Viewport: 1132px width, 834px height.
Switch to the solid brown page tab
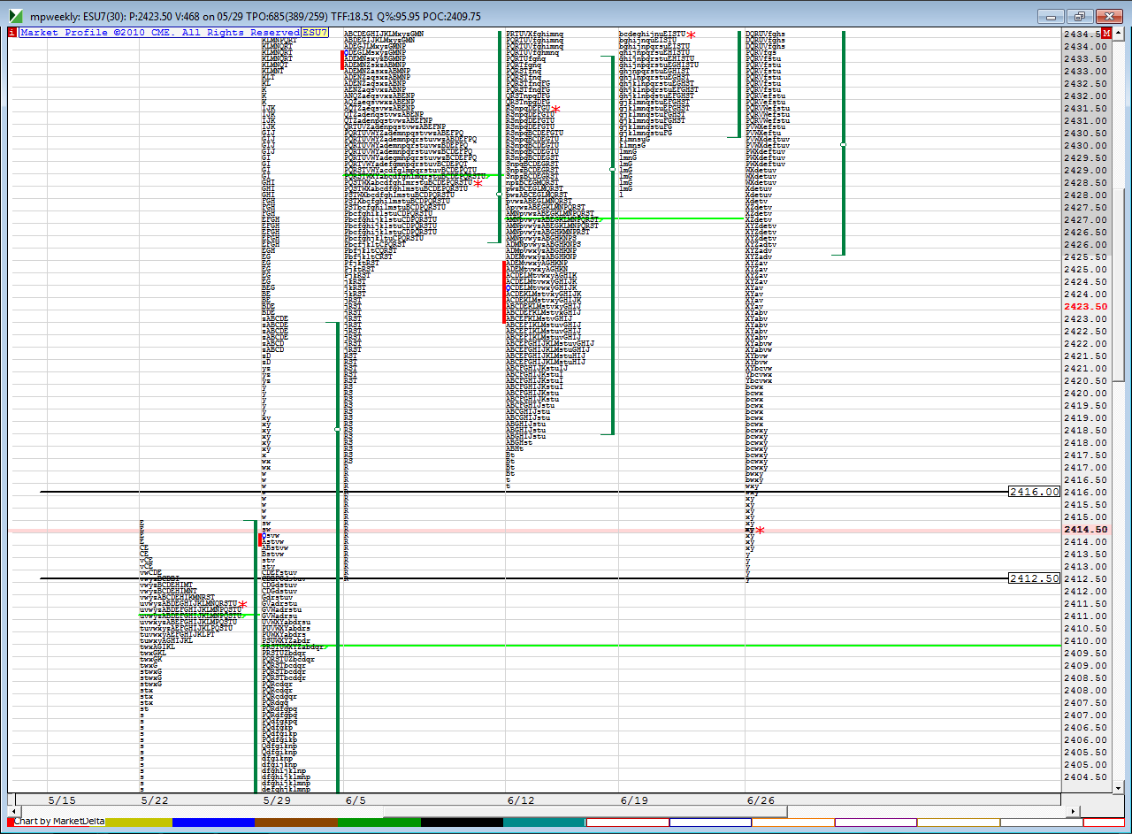point(295,823)
